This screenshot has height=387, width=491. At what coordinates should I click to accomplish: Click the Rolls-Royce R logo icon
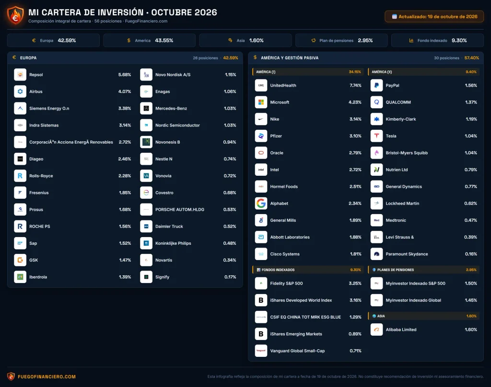pyautogui.click(x=20, y=176)
